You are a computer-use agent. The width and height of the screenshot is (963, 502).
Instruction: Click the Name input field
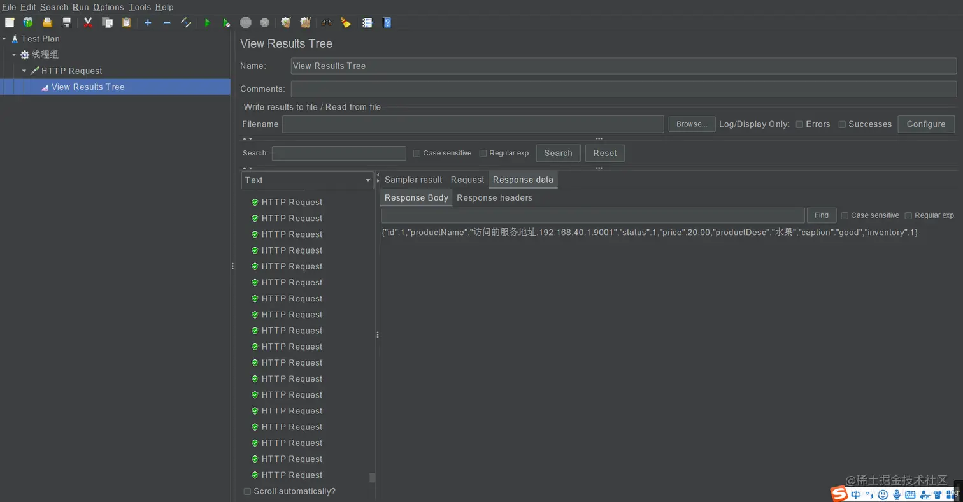pos(624,66)
